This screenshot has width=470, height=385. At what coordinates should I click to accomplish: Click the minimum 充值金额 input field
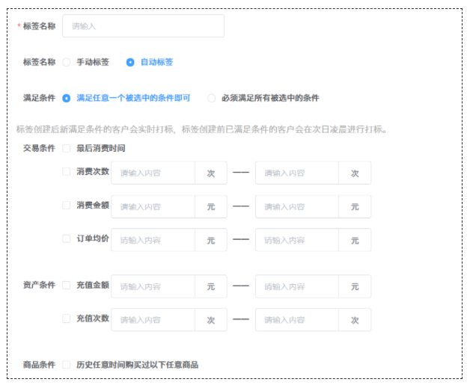click(153, 286)
